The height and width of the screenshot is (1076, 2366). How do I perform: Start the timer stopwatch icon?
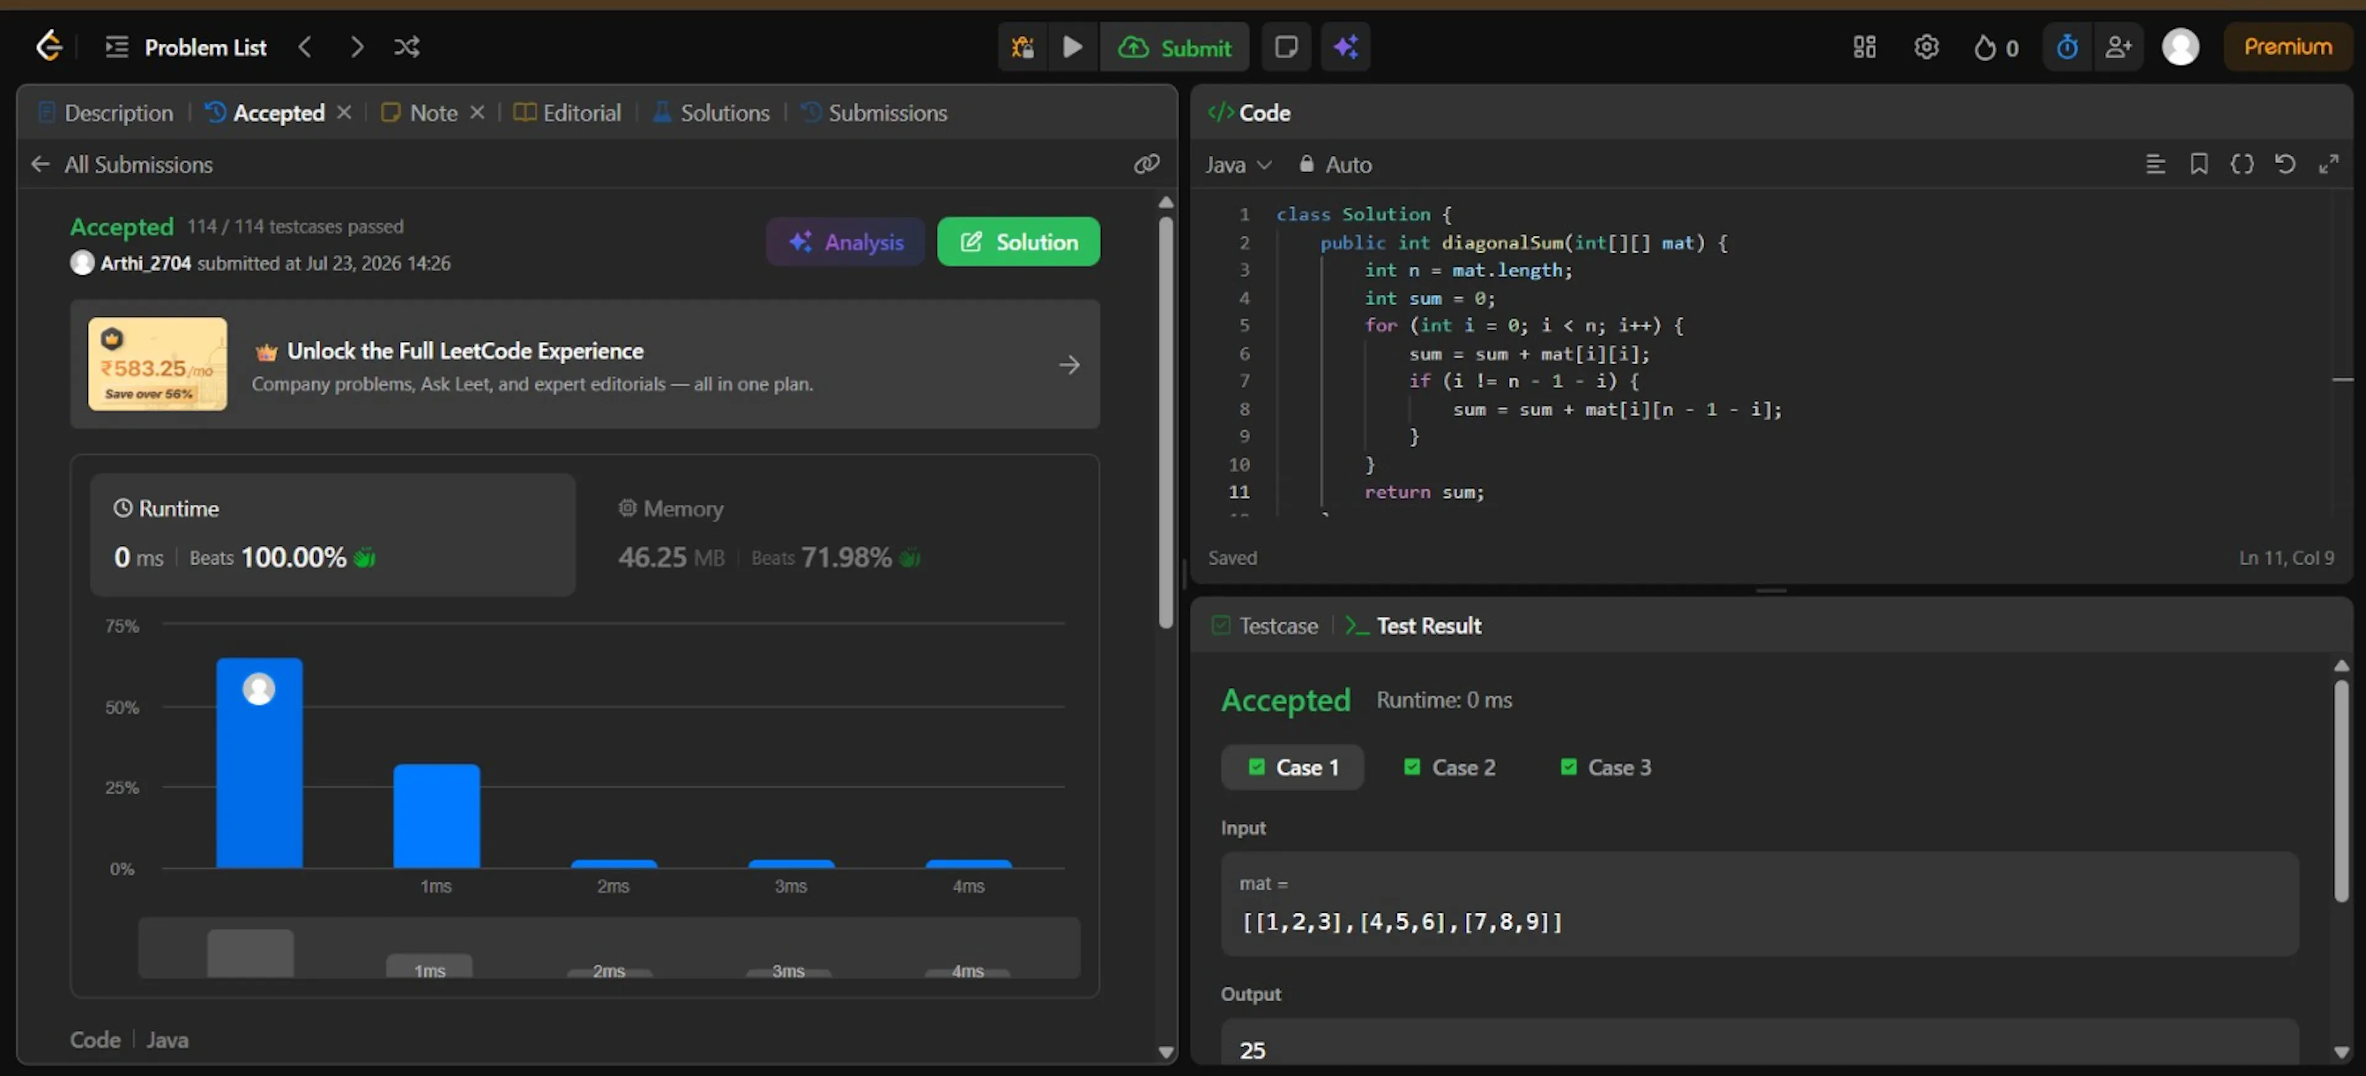(x=2067, y=47)
